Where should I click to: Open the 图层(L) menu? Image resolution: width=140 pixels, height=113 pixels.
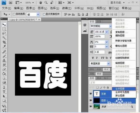pos(43,8)
